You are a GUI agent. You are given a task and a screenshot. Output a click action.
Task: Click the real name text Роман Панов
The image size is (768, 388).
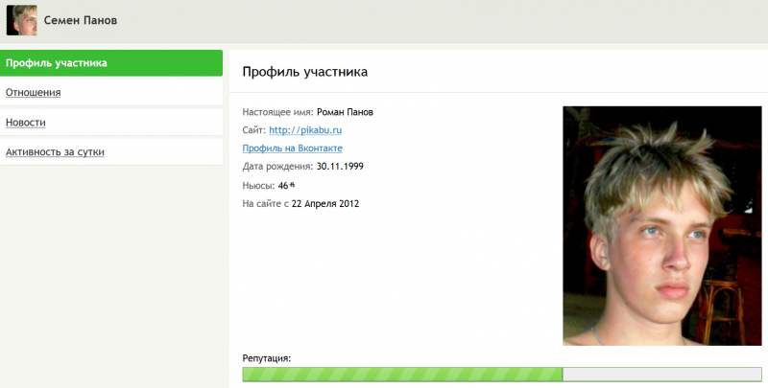(345, 112)
